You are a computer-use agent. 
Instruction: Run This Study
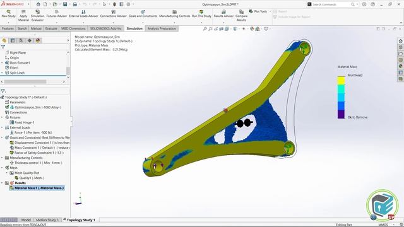(201, 14)
